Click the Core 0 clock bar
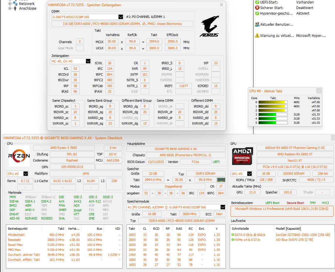The height and width of the screenshot is (272, 335). click(x=273, y=102)
